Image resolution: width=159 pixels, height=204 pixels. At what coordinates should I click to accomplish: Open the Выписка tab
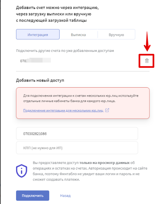pyautogui.click(x=78, y=34)
